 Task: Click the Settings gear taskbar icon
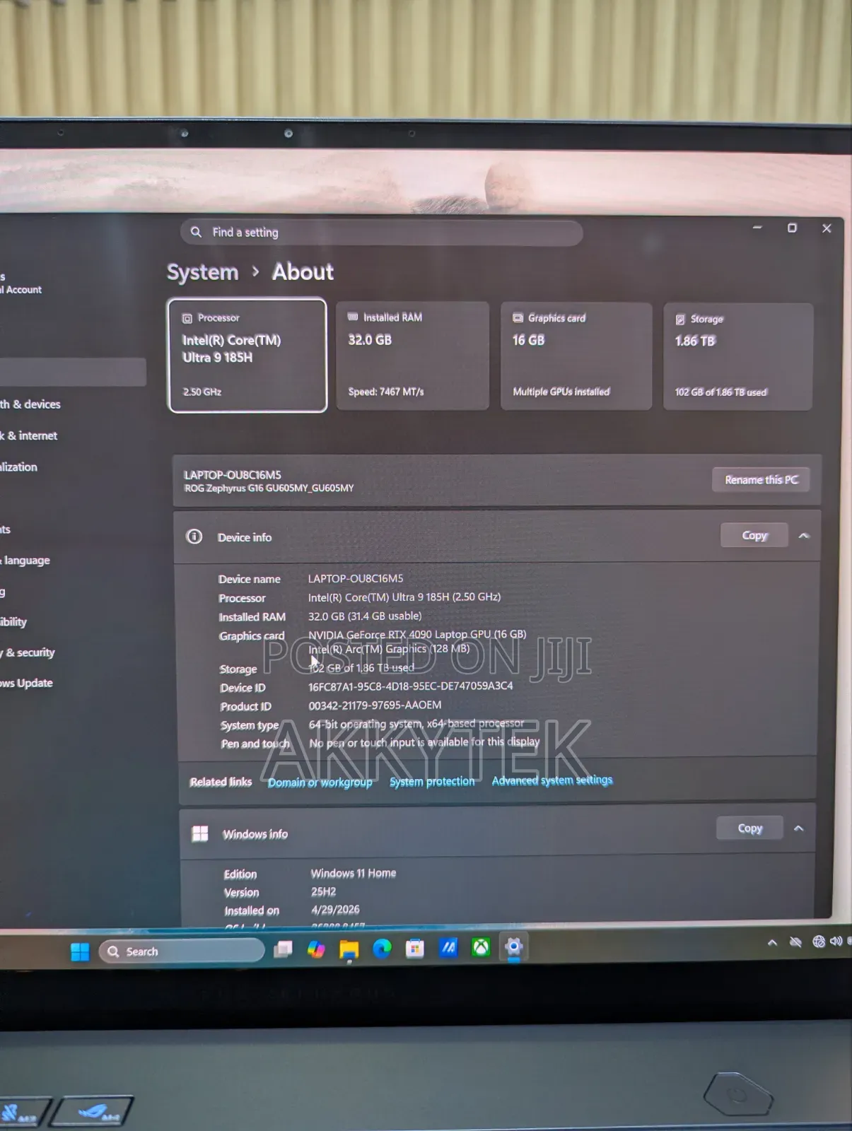(x=514, y=947)
